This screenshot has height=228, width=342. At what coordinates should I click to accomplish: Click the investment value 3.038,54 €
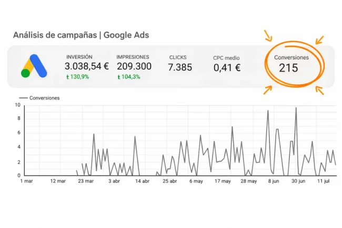point(87,66)
